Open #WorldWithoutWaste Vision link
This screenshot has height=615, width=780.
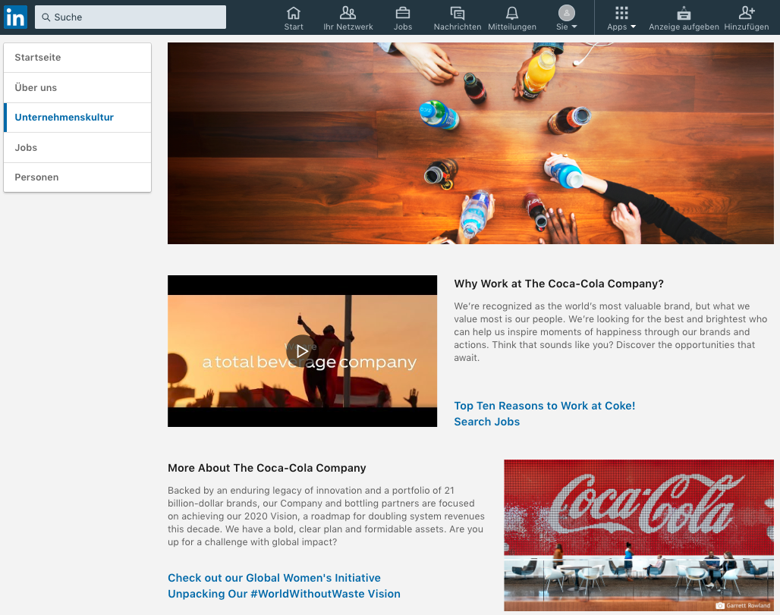[284, 594]
